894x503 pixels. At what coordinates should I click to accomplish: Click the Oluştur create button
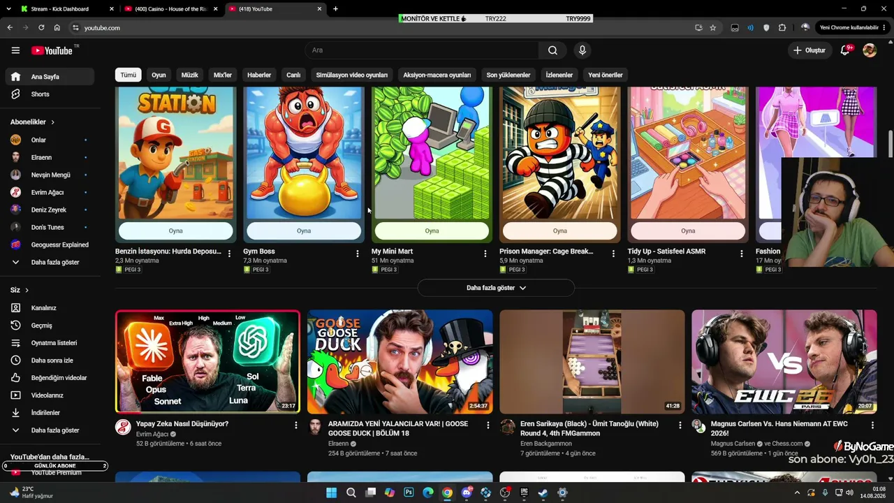click(809, 50)
